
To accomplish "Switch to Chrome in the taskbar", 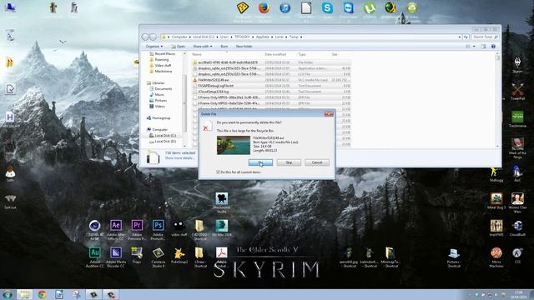I will (x=43, y=294).
